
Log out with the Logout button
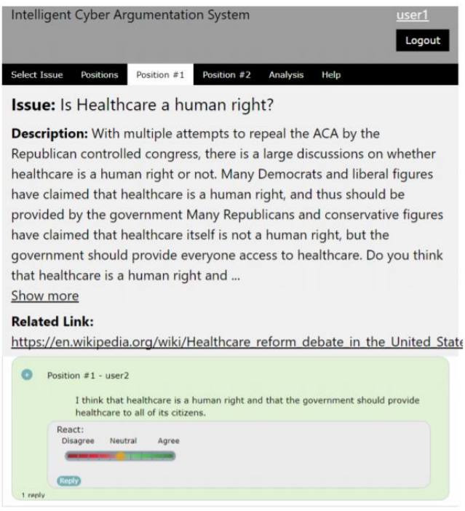[x=422, y=41]
